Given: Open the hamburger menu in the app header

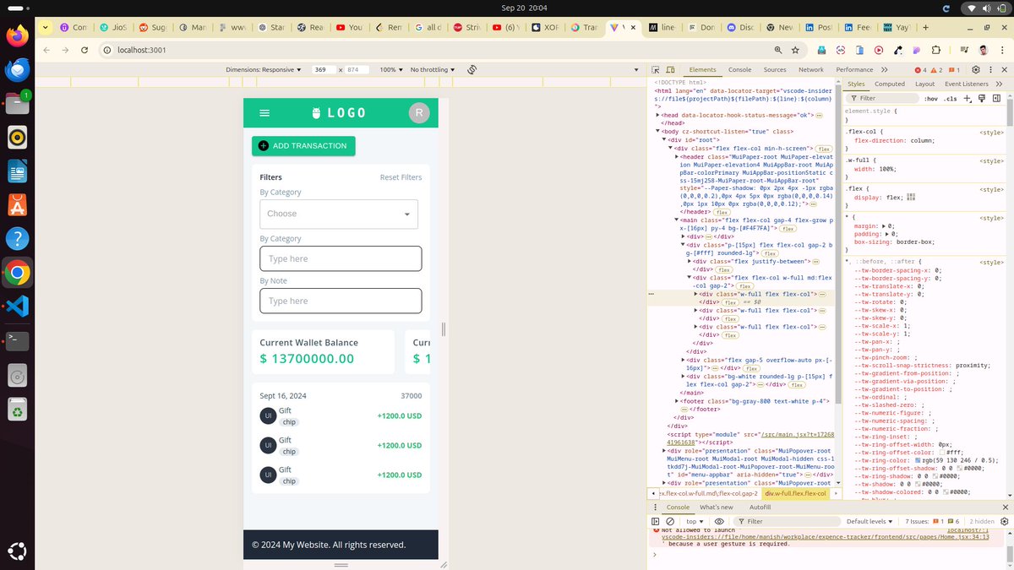Looking at the screenshot, I should [x=264, y=113].
